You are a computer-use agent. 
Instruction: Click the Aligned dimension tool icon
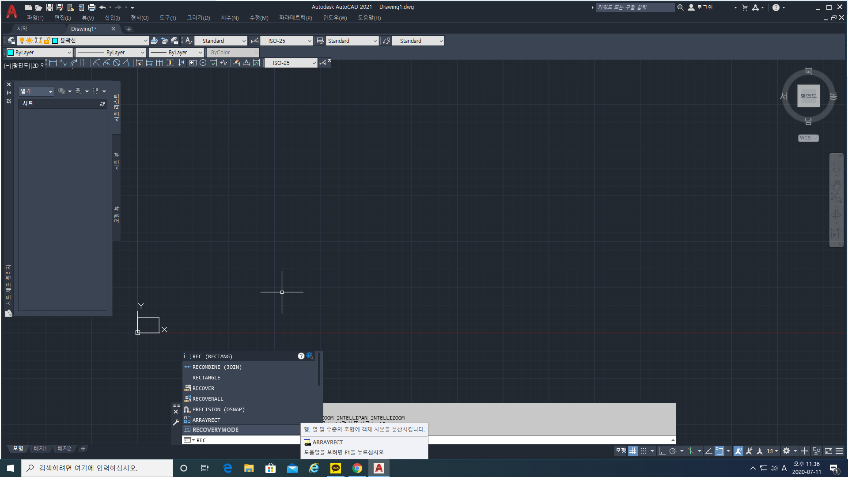tap(63, 63)
